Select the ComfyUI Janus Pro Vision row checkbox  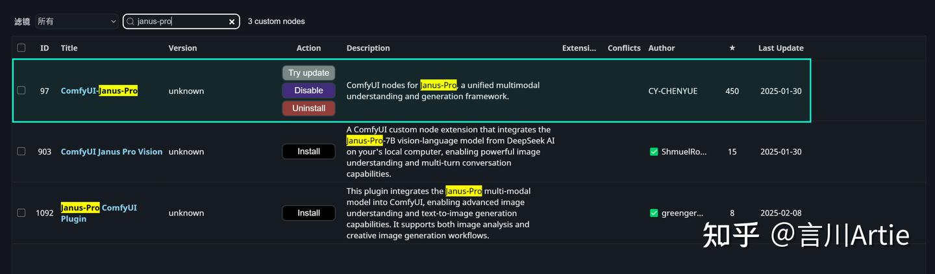[21, 151]
